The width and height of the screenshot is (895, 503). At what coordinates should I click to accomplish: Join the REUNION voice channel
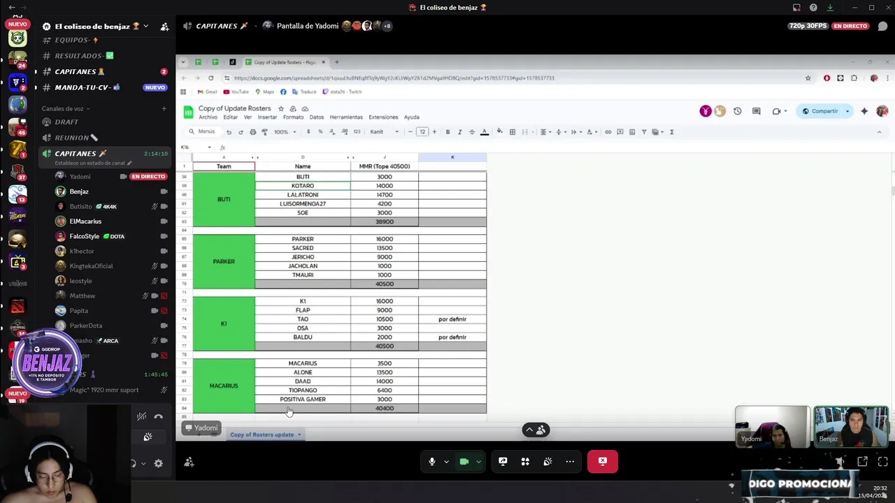[x=105, y=138]
